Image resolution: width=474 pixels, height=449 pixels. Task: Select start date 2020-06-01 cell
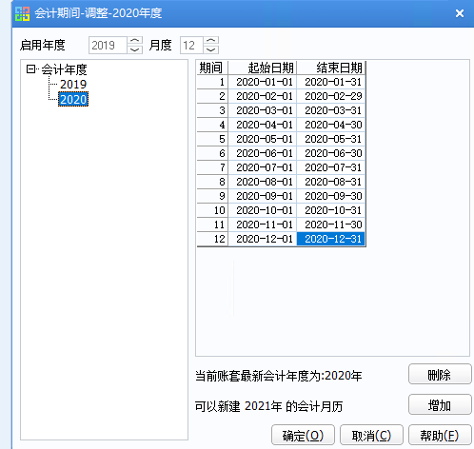(x=263, y=153)
